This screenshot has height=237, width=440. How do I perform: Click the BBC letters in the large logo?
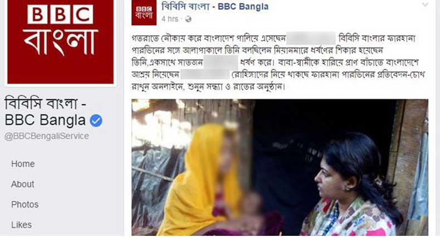click(60, 14)
